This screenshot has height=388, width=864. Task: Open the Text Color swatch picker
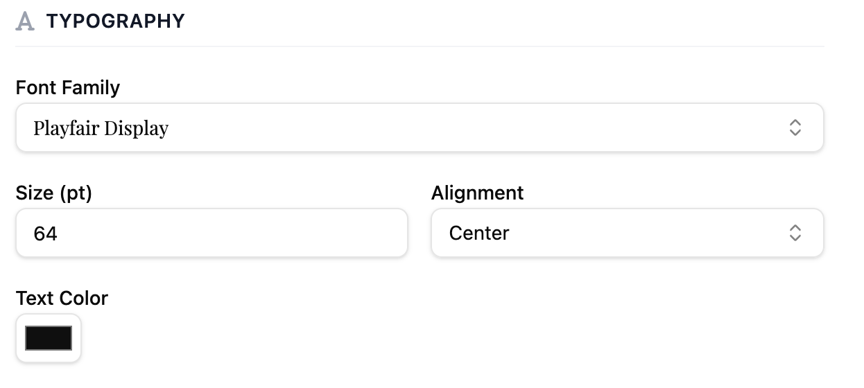coord(49,338)
